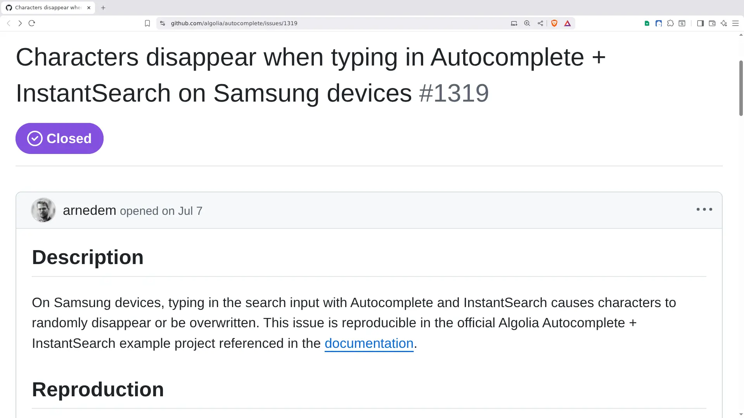
Task: Open Brave Rewards
Action: [x=567, y=23]
